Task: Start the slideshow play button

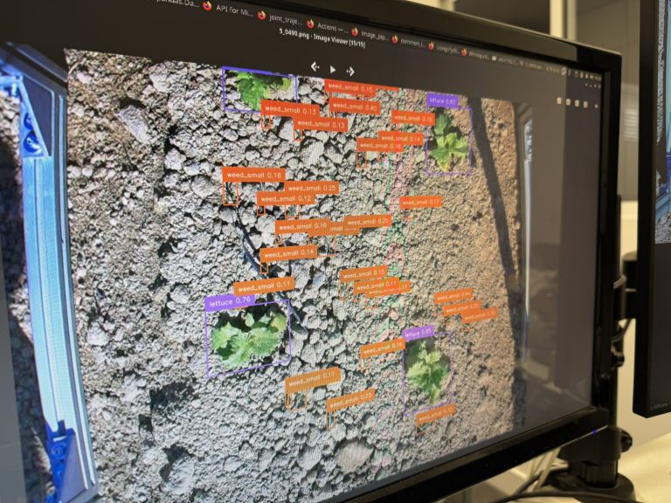Action: tap(333, 69)
